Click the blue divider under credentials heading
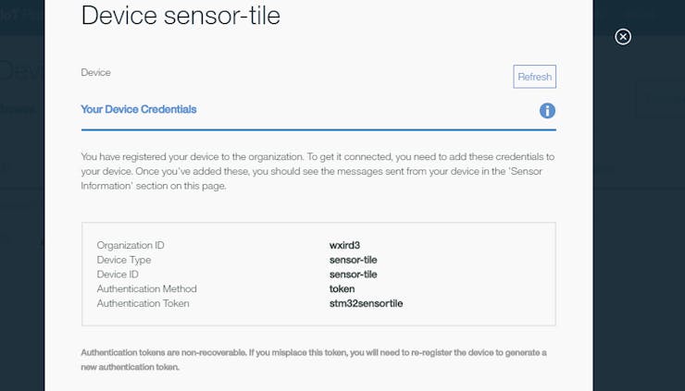Image resolution: width=685 pixels, height=391 pixels. [x=318, y=129]
